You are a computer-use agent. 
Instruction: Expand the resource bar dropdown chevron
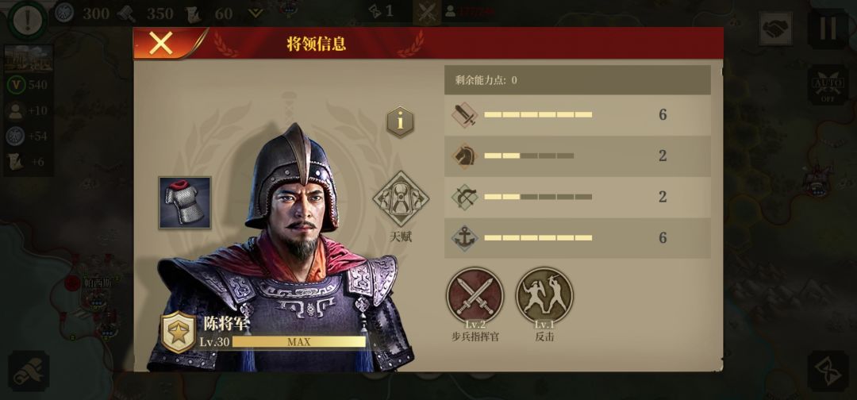click(256, 13)
